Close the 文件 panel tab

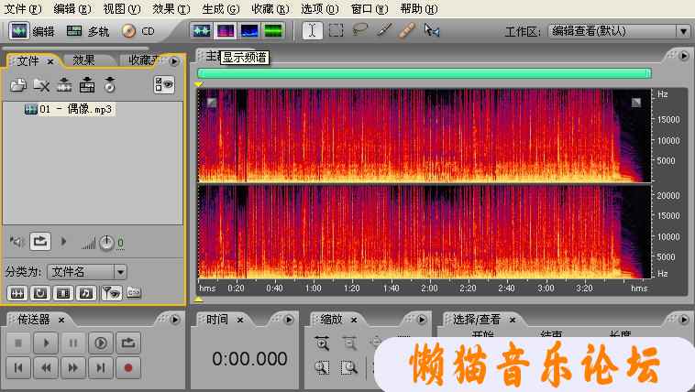50,61
